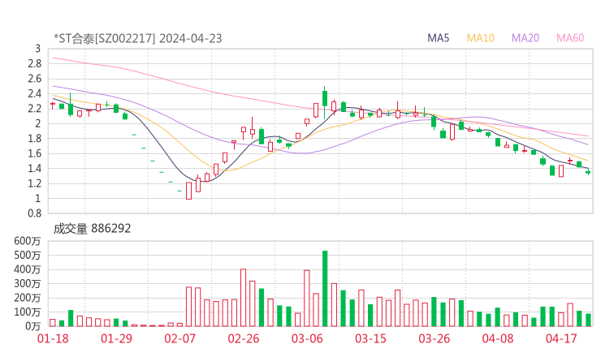The image size is (601, 357).
Task: Click the tallest green volume bar above 500万
Action: [325, 288]
